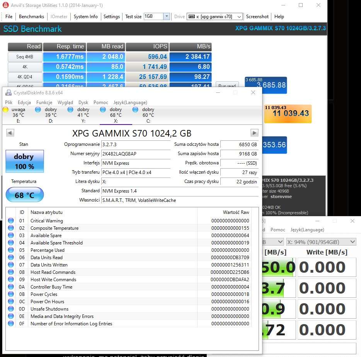Click the previous disk left arrow button

pos(10,133)
